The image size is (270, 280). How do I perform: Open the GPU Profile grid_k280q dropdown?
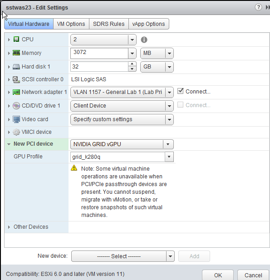click(x=122, y=157)
